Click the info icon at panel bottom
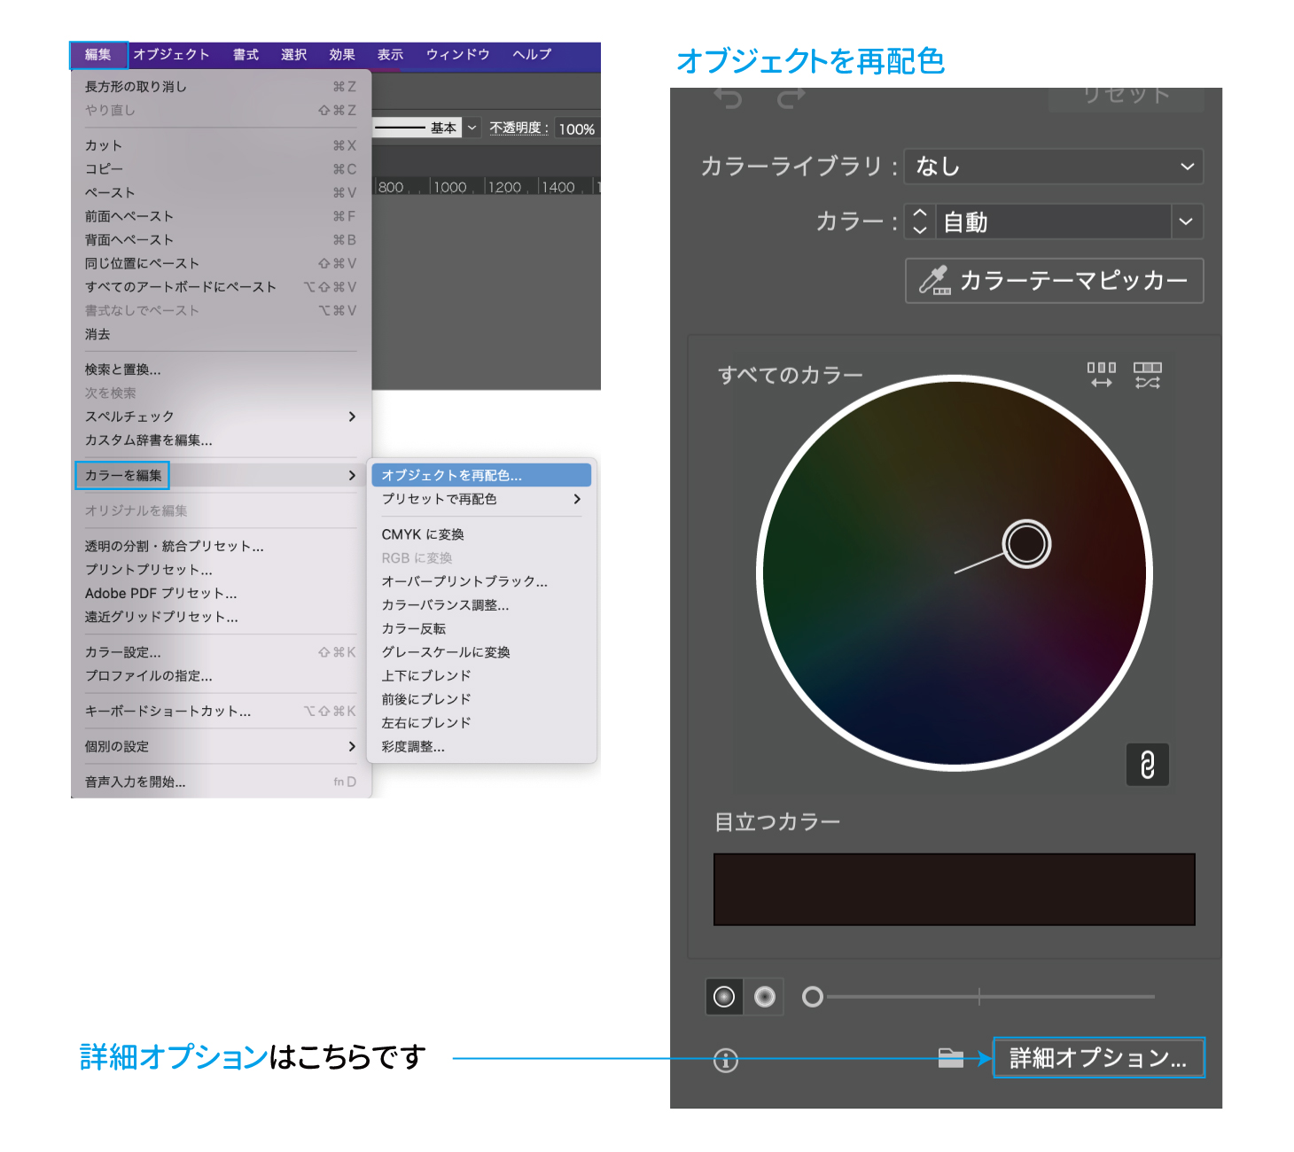This screenshot has width=1294, height=1152. [x=726, y=1060]
